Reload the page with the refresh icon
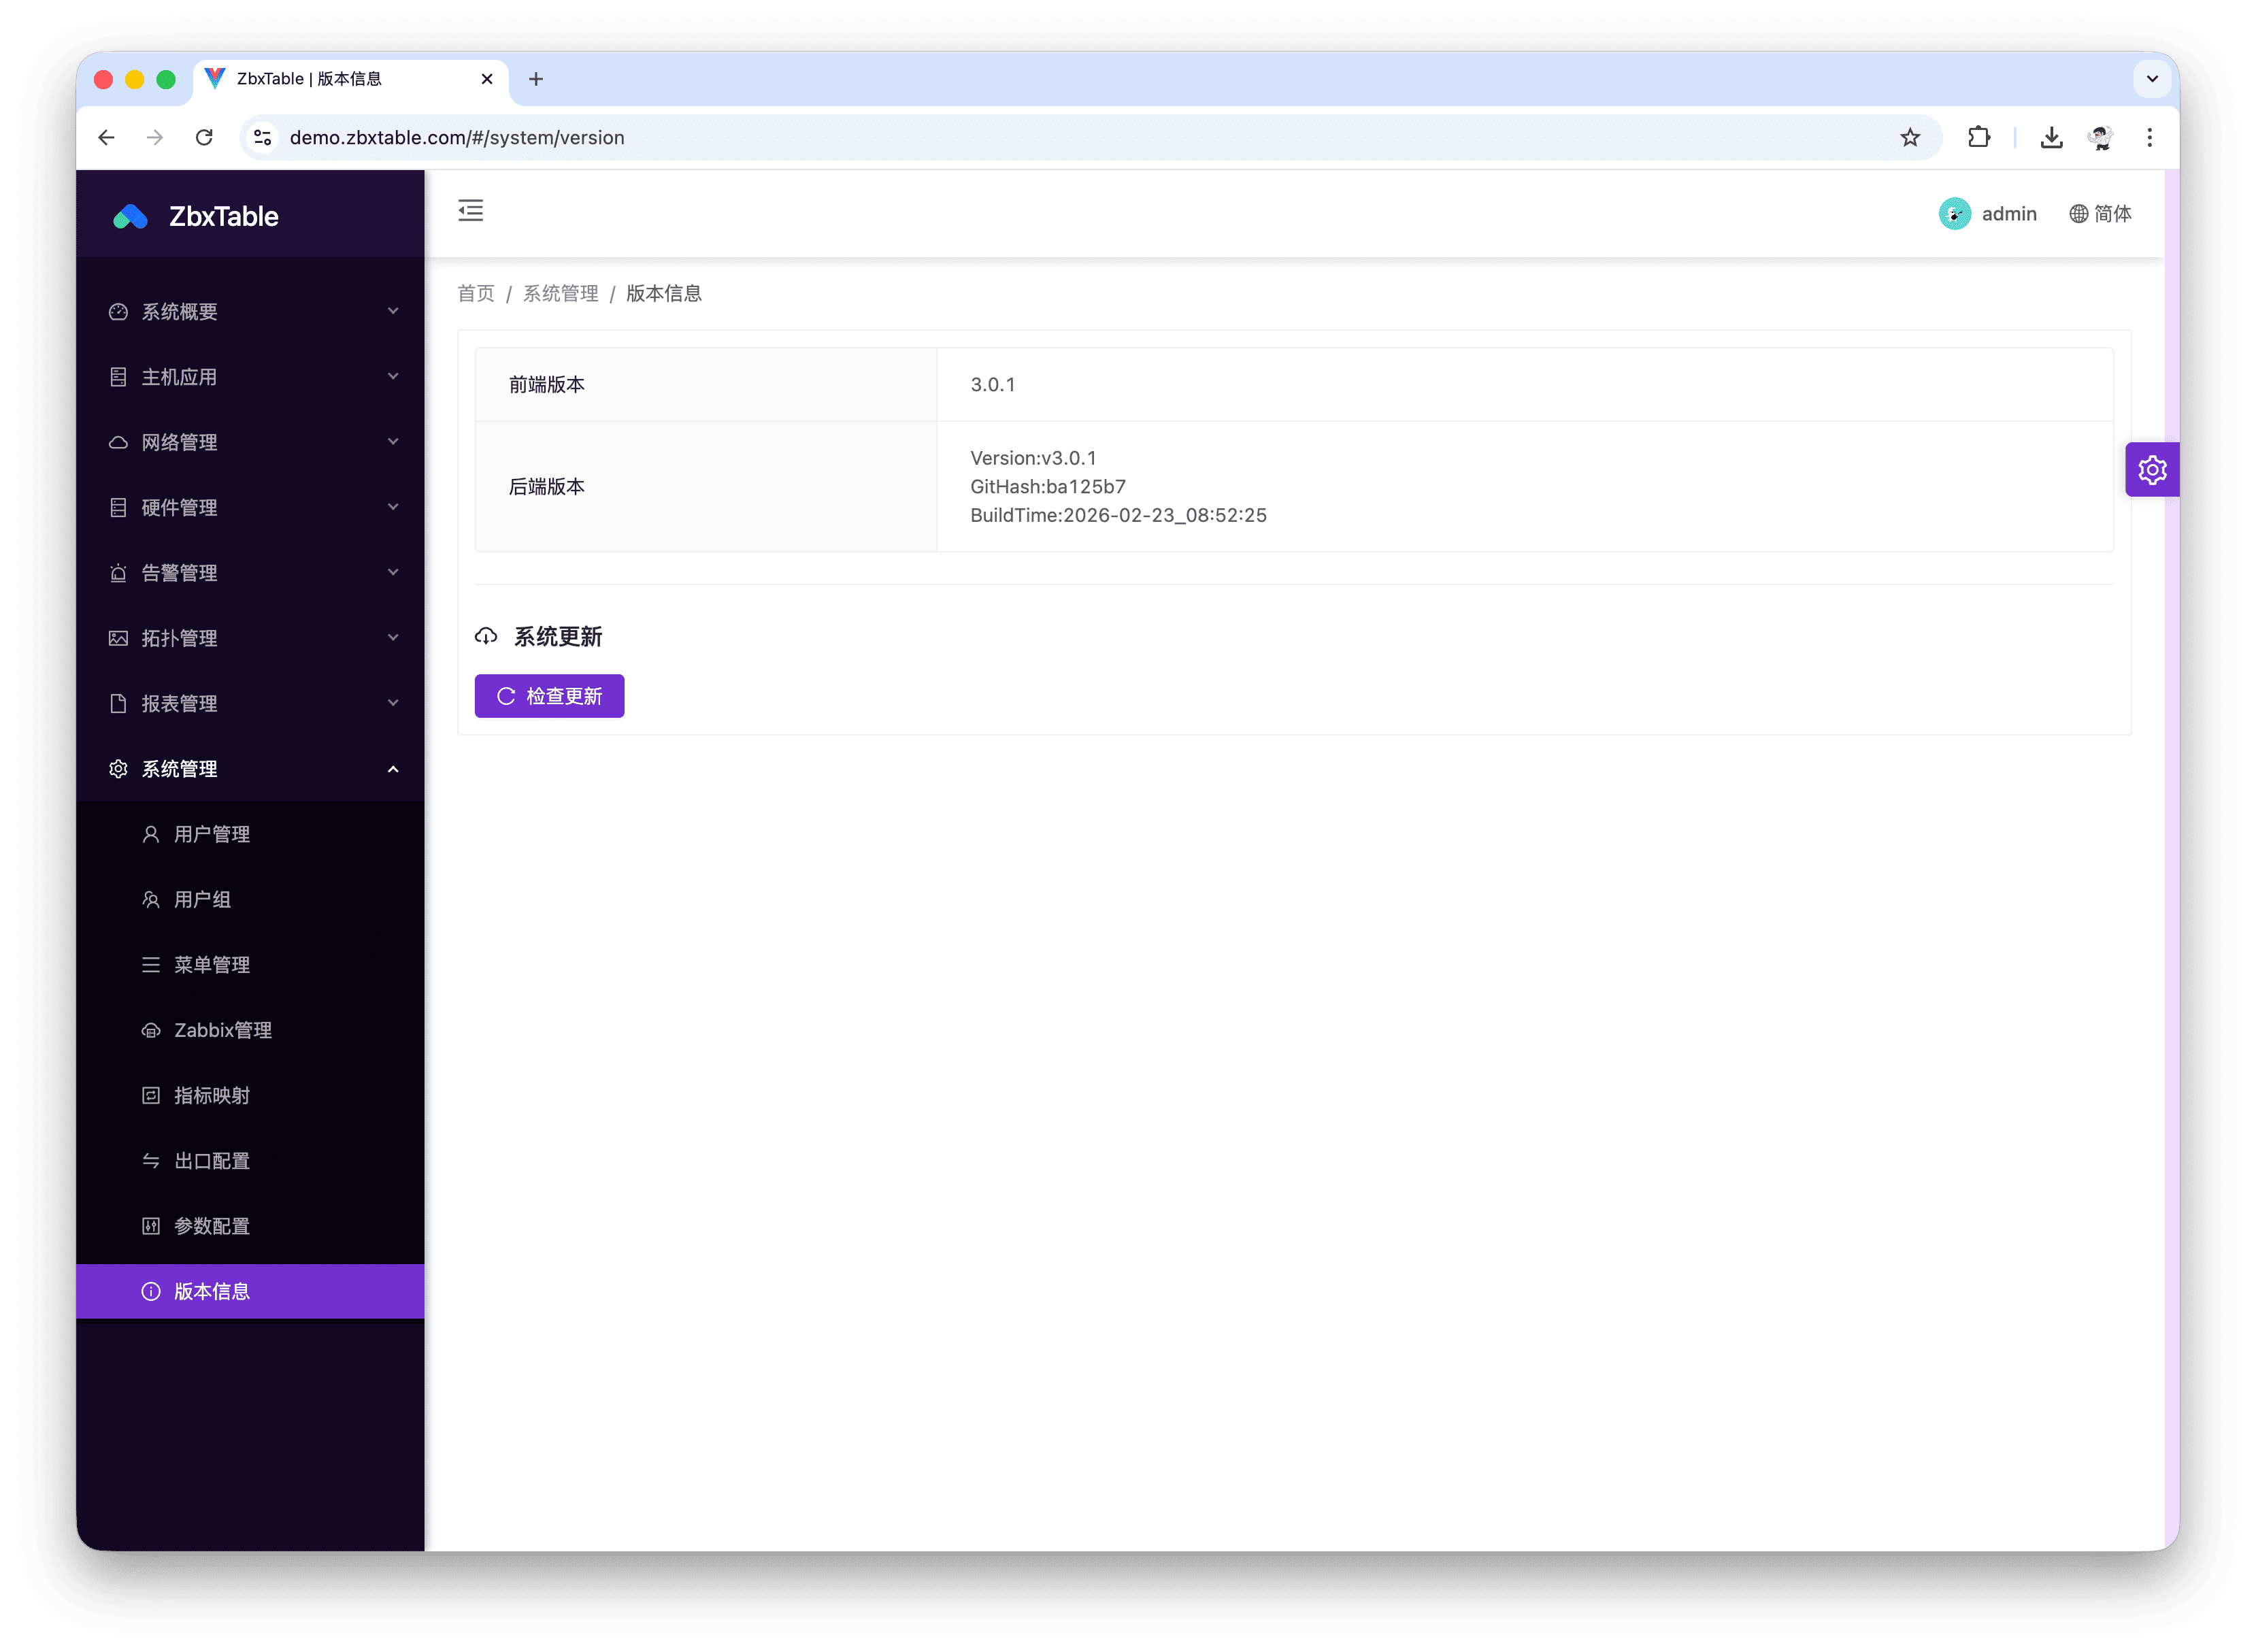The image size is (2256, 1652). pyautogui.click(x=204, y=138)
